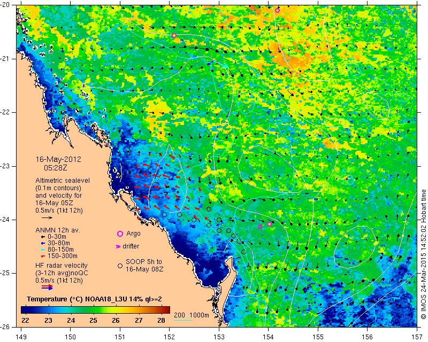Select the eastern Argo marker near latitude -24
The height and width of the screenshot is (342, 428).
[x=270, y=224]
